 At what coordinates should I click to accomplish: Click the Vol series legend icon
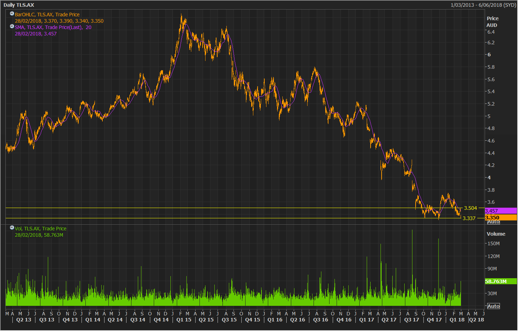pyautogui.click(x=12, y=228)
